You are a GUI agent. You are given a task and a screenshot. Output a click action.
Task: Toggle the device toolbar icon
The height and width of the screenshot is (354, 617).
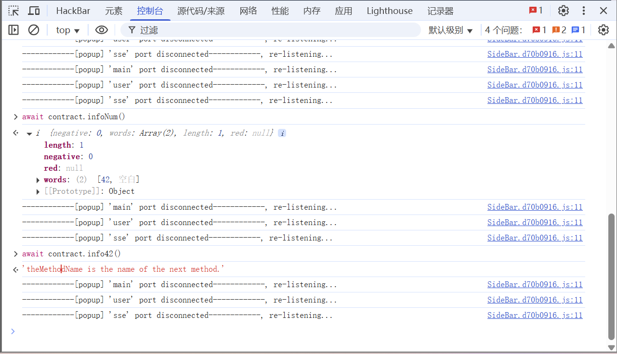click(x=34, y=11)
